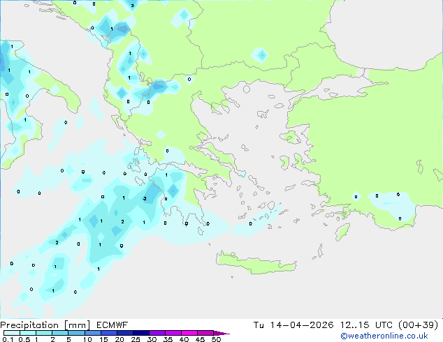Click the legend label "30"
443x342 pixels.
(152, 339)
